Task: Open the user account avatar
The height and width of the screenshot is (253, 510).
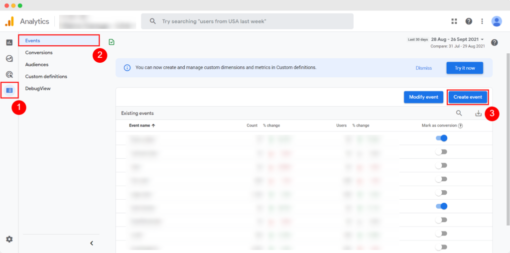Action: [497, 21]
